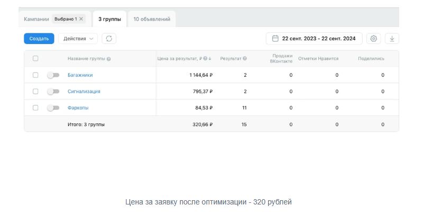Toggle the Фаркопы group switch
Viewport: 423px width, 214px height.
53,108
